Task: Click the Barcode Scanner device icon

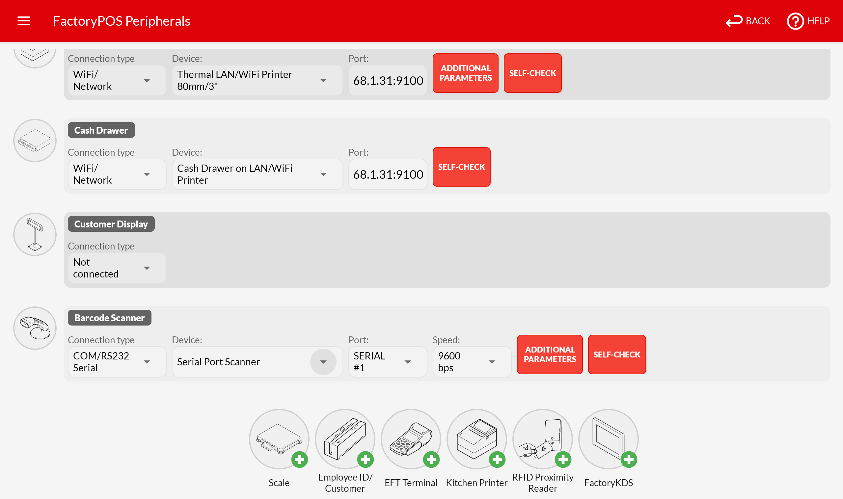Action: tap(35, 328)
